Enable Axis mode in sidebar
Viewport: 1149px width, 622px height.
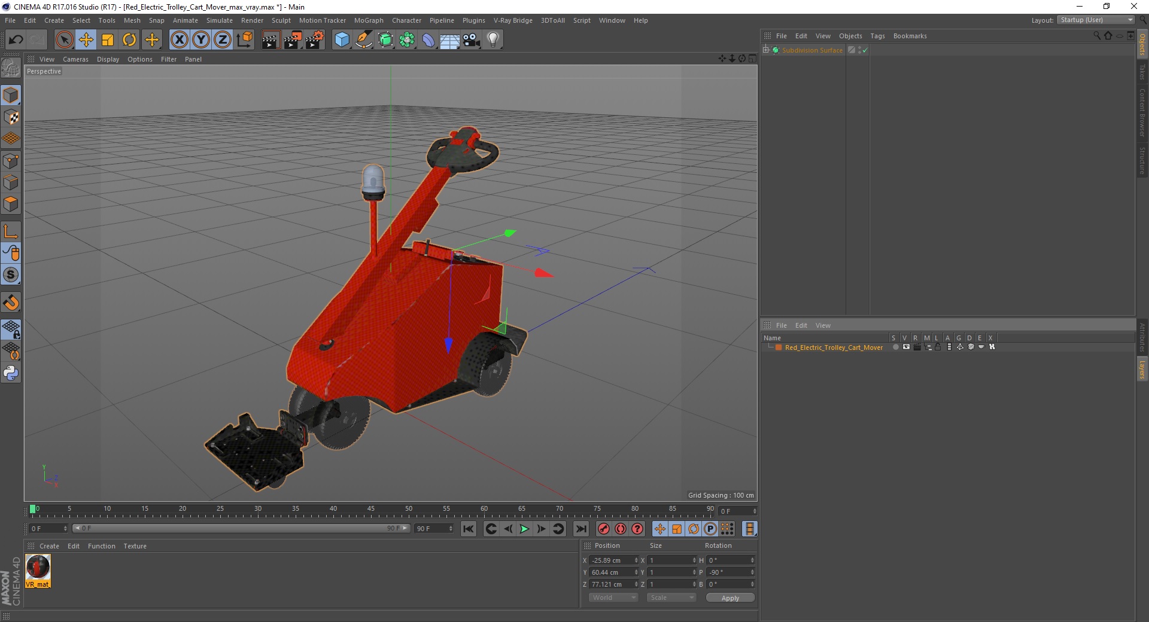(11, 231)
